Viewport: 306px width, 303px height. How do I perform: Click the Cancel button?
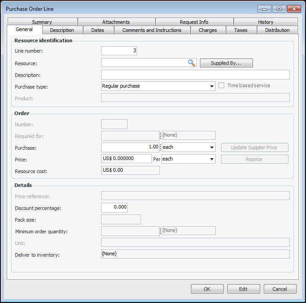(280, 289)
